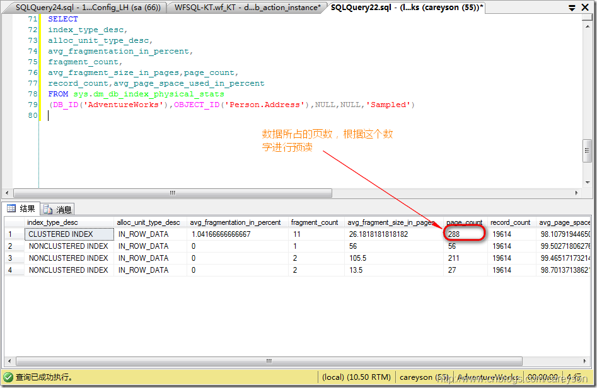
Task: Click the (local) (10.50 RTM) status entry
Action: (356, 377)
